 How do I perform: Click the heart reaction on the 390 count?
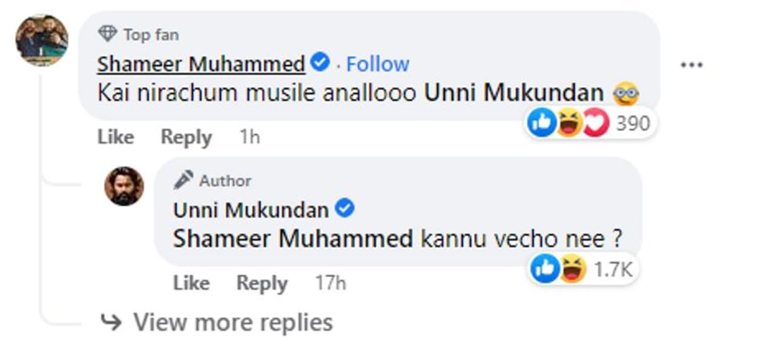pos(595,124)
